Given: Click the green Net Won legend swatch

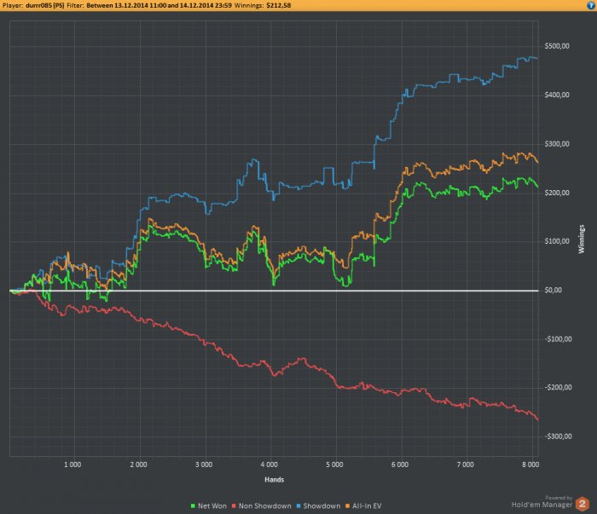Looking at the screenshot, I should (193, 506).
